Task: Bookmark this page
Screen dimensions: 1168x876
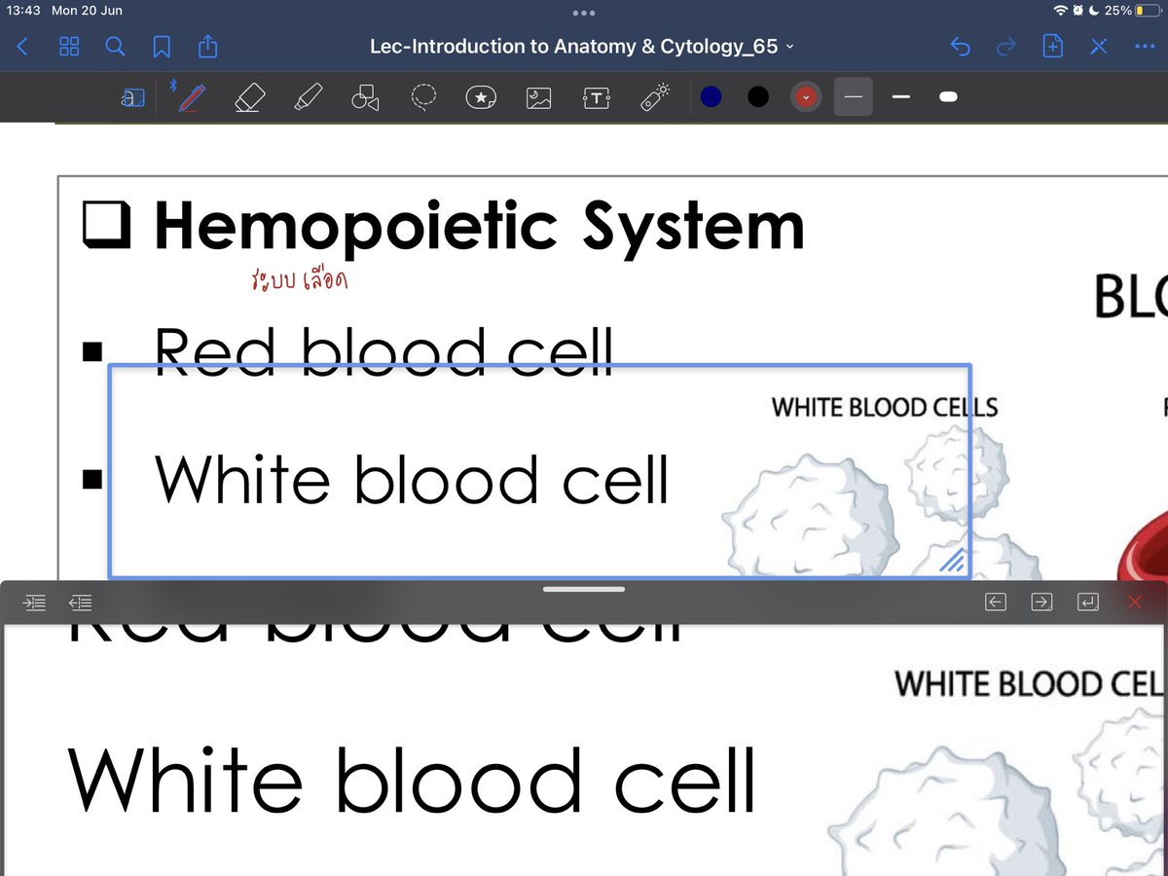Action: pos(162,47)
